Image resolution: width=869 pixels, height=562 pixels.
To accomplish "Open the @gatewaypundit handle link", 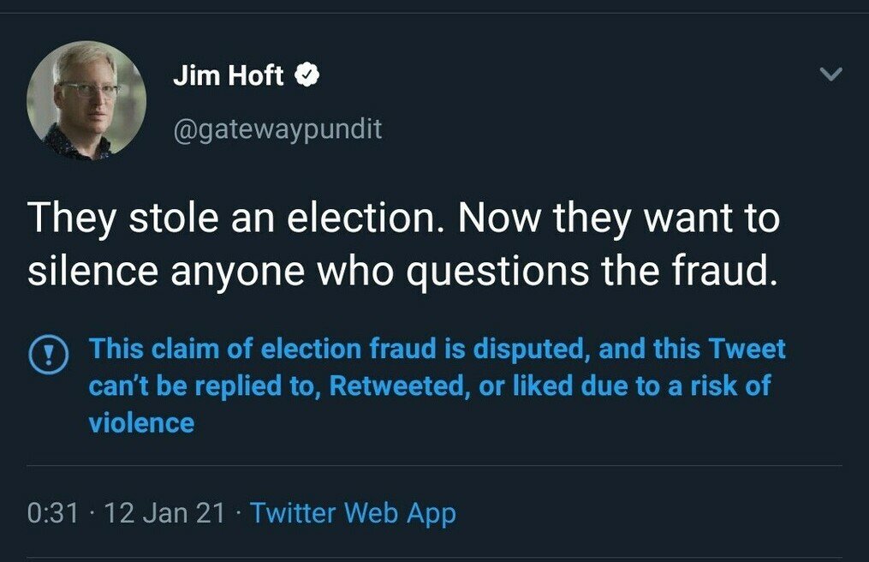I will tap(277, 129).
